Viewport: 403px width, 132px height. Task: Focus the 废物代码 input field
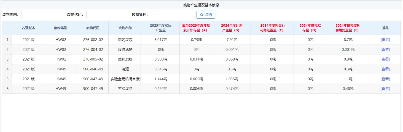click(x=108, y=15)
